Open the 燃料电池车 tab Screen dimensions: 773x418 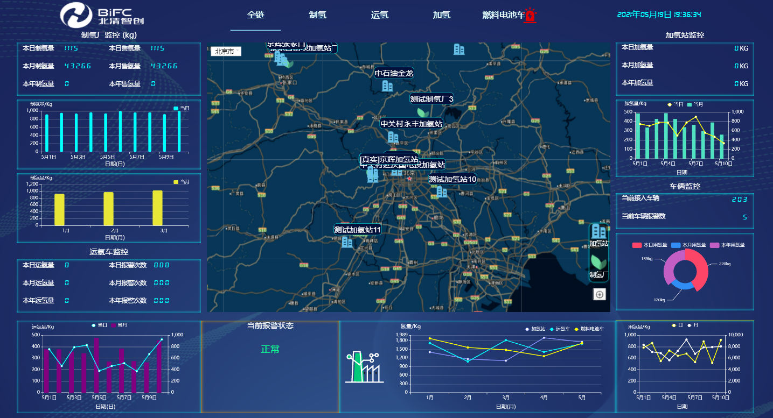pyautogui.click(x=503, y=15)
